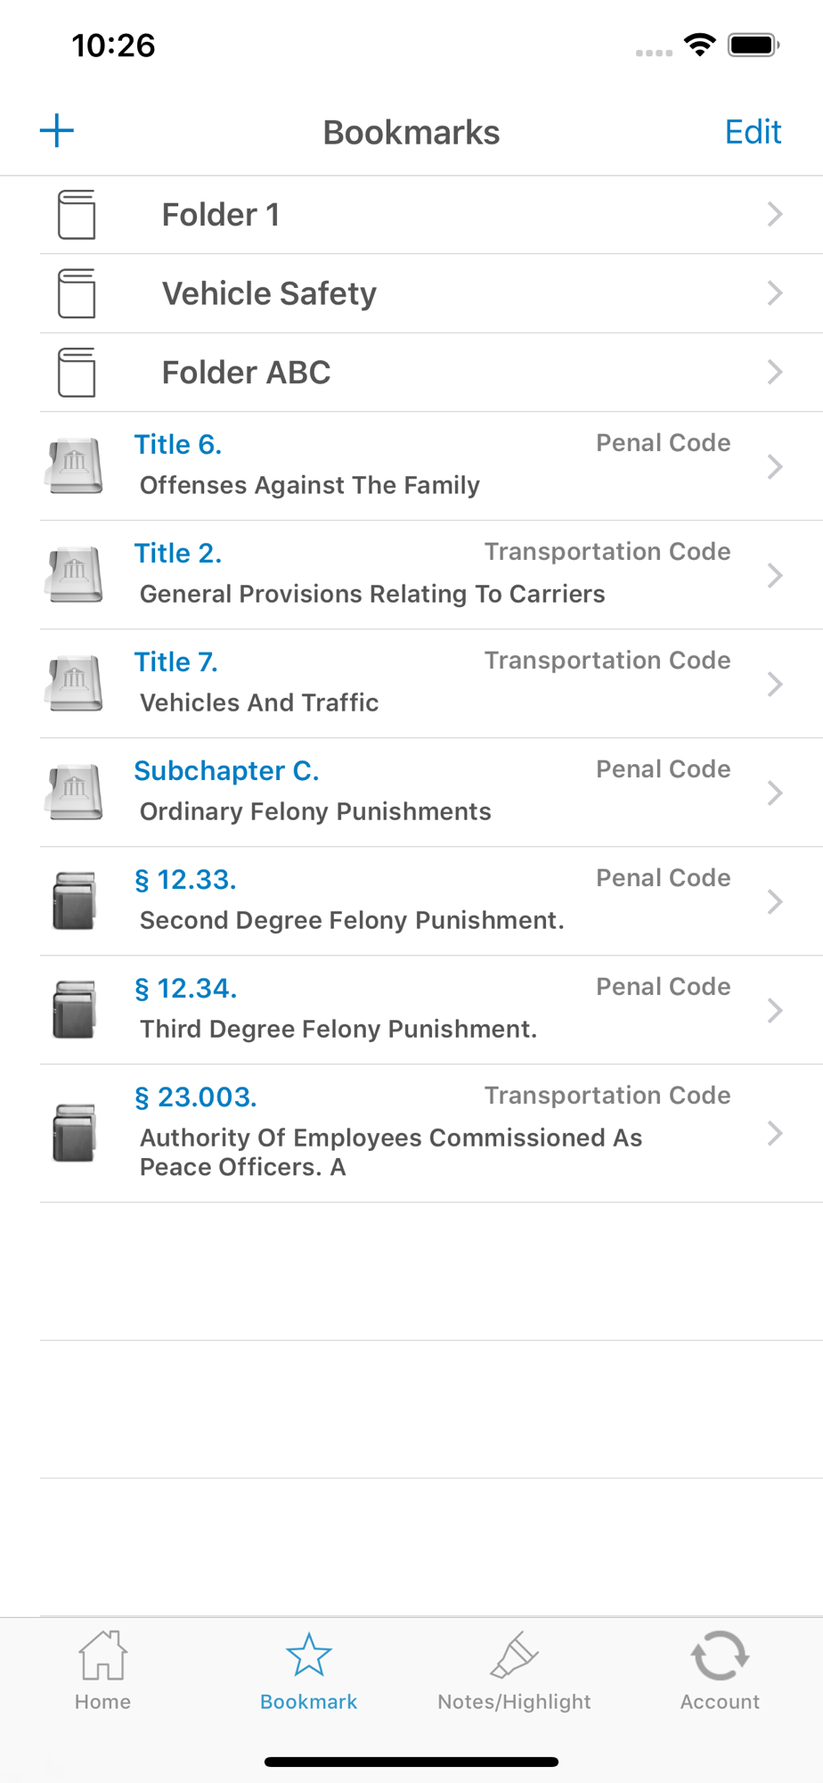
Task: Expand Folder 1 with its chevron
Action: pos(774,215)
